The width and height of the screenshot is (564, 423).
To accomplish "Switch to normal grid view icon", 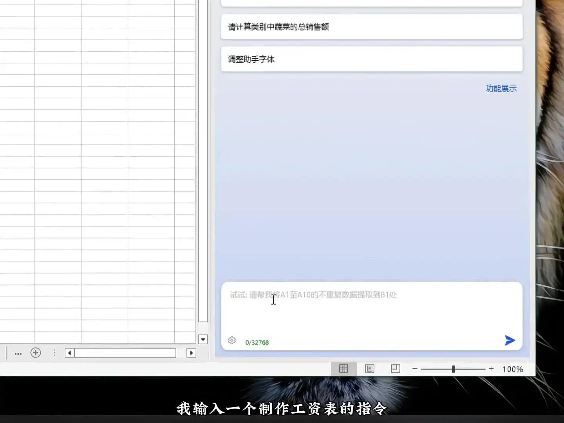I will pos(343,369).
